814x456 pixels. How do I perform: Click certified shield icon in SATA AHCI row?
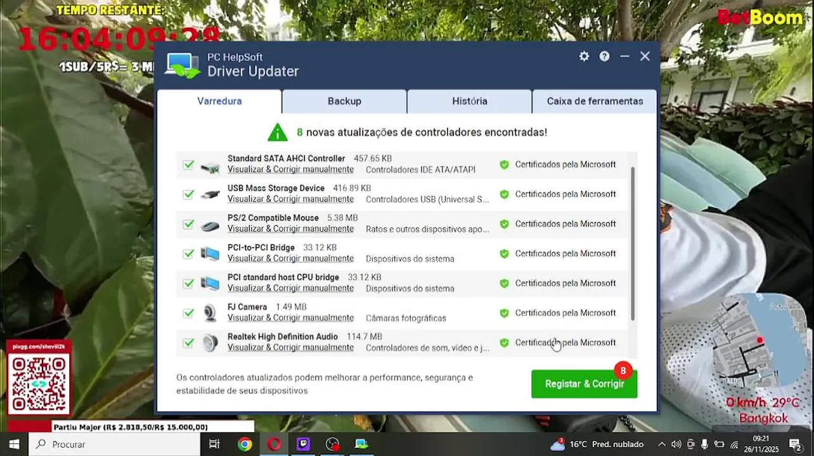tap(504, 165)
